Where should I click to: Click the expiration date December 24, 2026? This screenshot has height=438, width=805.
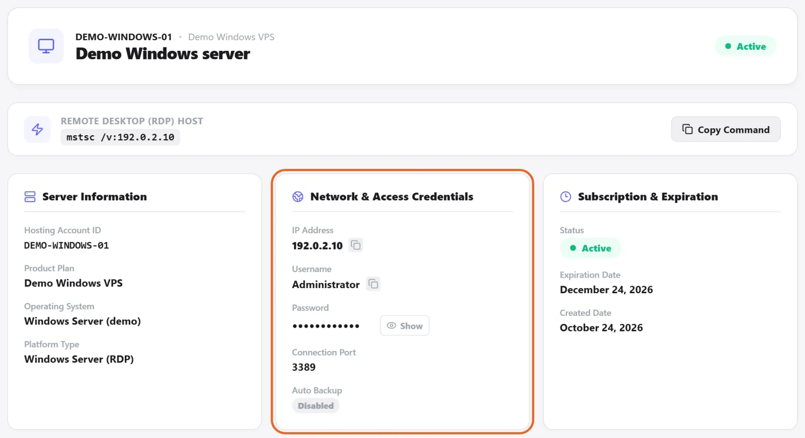[x=606, y=290]
